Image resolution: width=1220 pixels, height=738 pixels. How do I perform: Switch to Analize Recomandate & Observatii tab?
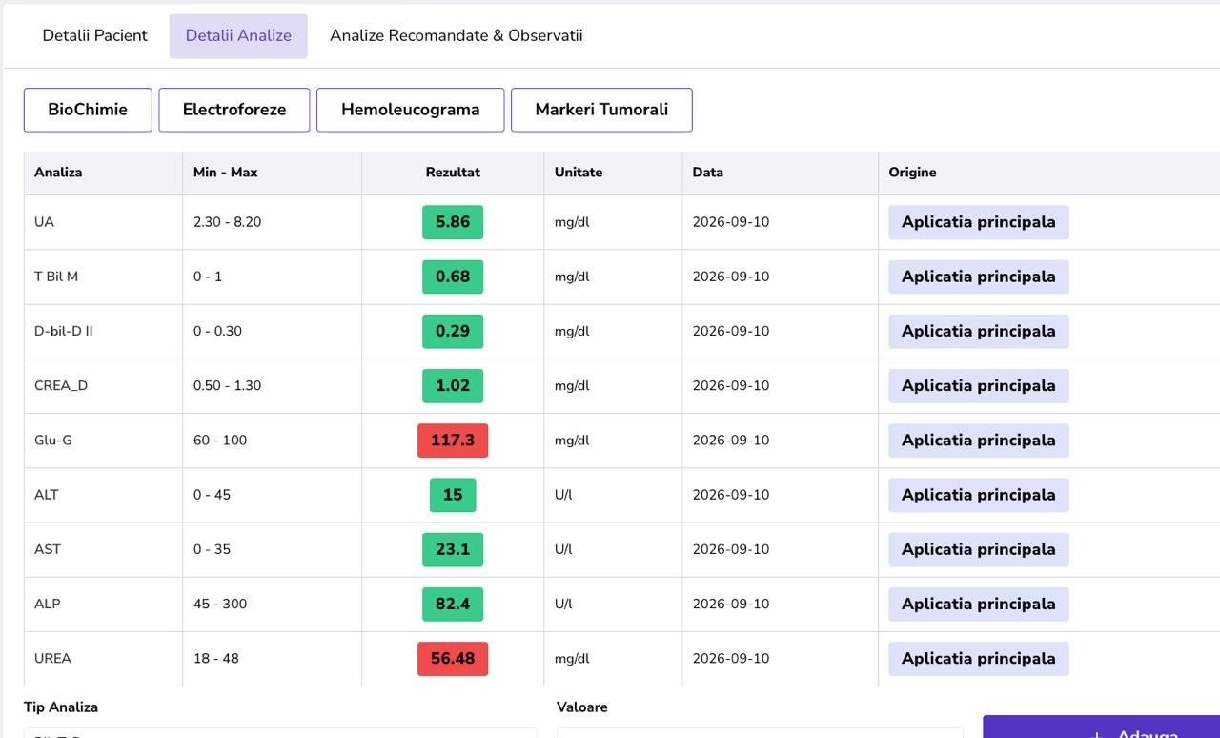(x=457, y=36)
